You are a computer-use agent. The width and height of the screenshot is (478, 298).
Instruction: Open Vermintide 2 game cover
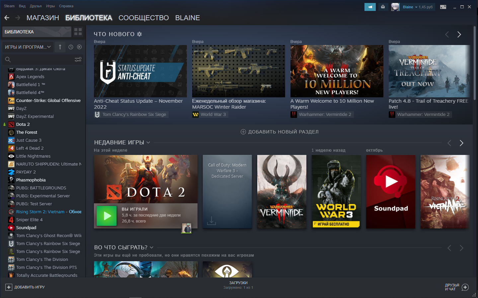click(x=282, y=192)
